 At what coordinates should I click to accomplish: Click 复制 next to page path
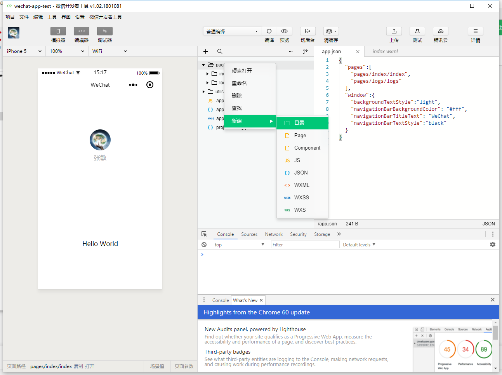tap(78, 366)
